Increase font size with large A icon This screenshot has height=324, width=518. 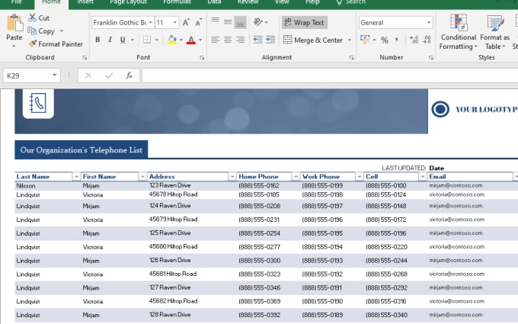[186, 22]
